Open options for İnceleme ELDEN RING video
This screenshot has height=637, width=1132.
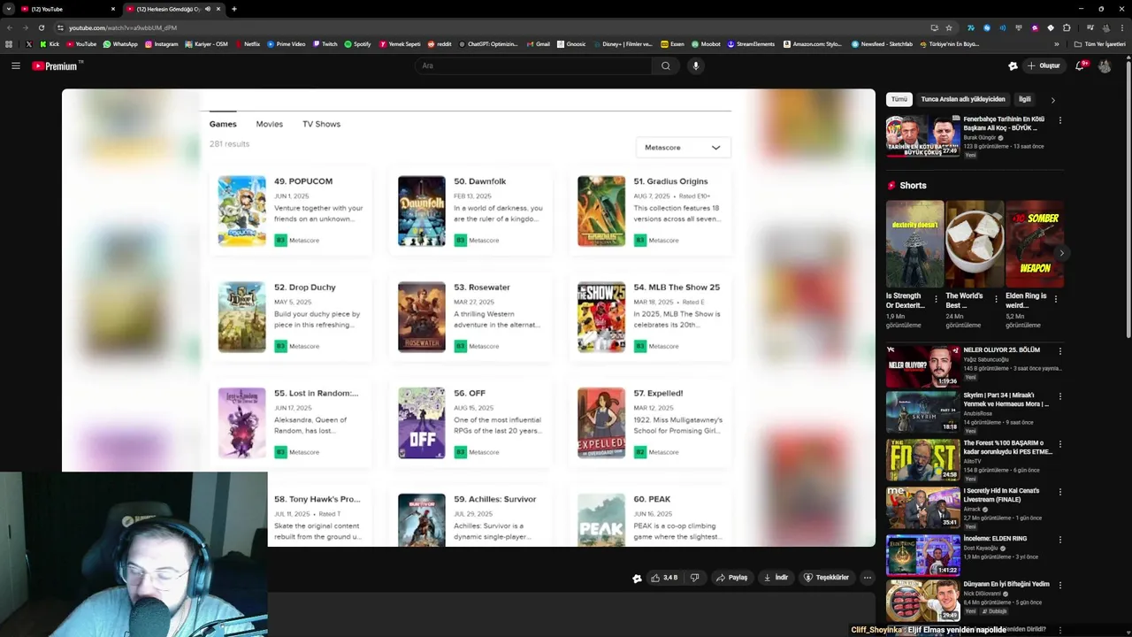pos(1059,540)
